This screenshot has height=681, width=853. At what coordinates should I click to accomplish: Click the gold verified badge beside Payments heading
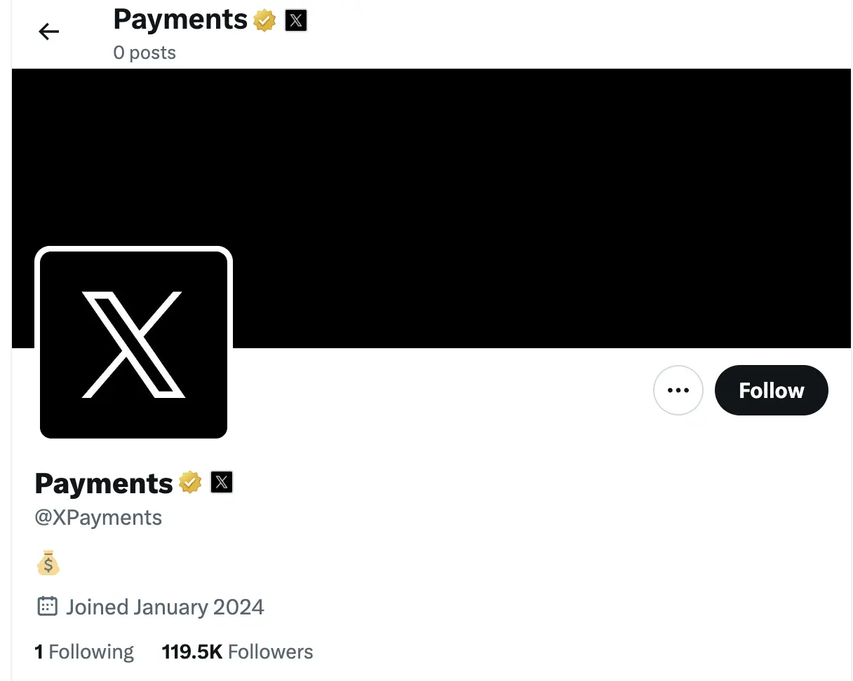pos(264,20)
